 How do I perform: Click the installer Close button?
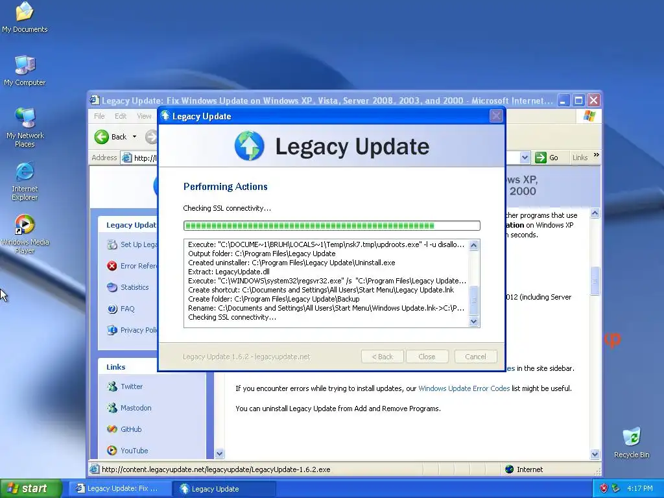427,357
